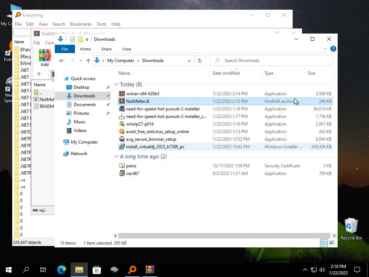Open Microsoft Store from taskbar
The height and width of the screenshot is (277, 369).
(97, 270)
